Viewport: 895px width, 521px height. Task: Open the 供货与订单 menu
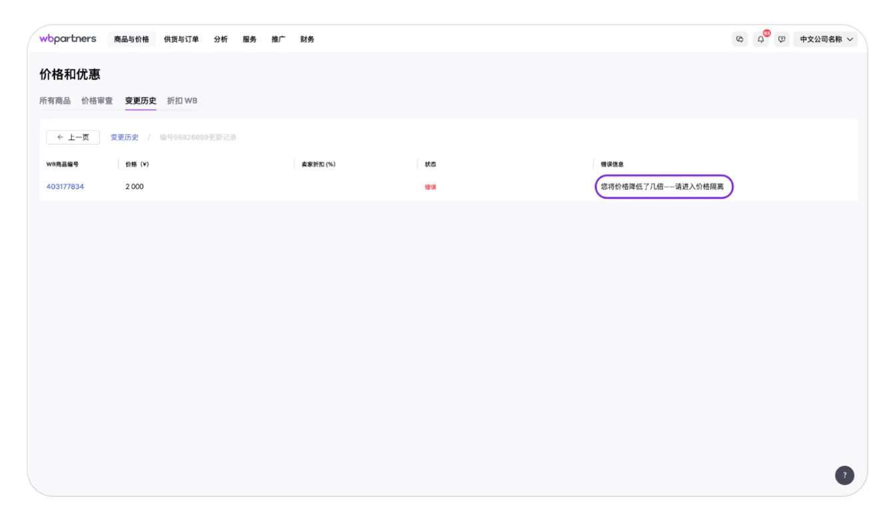[181, 39]
